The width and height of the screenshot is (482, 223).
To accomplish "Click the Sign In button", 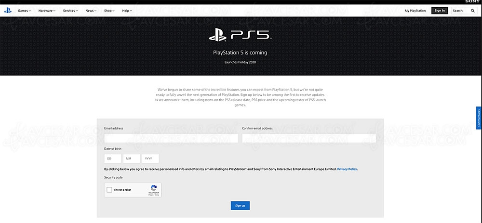I will click(440, 11).
